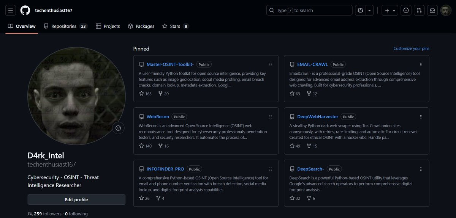Click the search input field
The width and height of the screenshot is (456, 218).
(309, 11)
